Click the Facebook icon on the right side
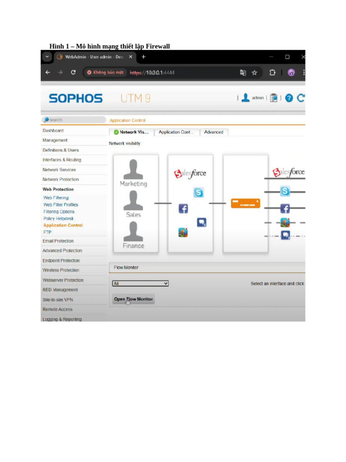346x462 pixels. point(285,208)
